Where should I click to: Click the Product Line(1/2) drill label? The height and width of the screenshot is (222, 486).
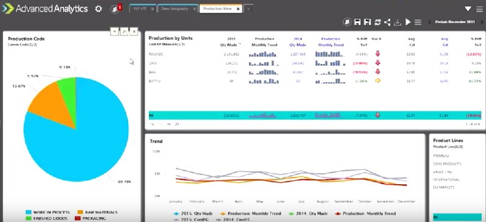pos(448,146)
